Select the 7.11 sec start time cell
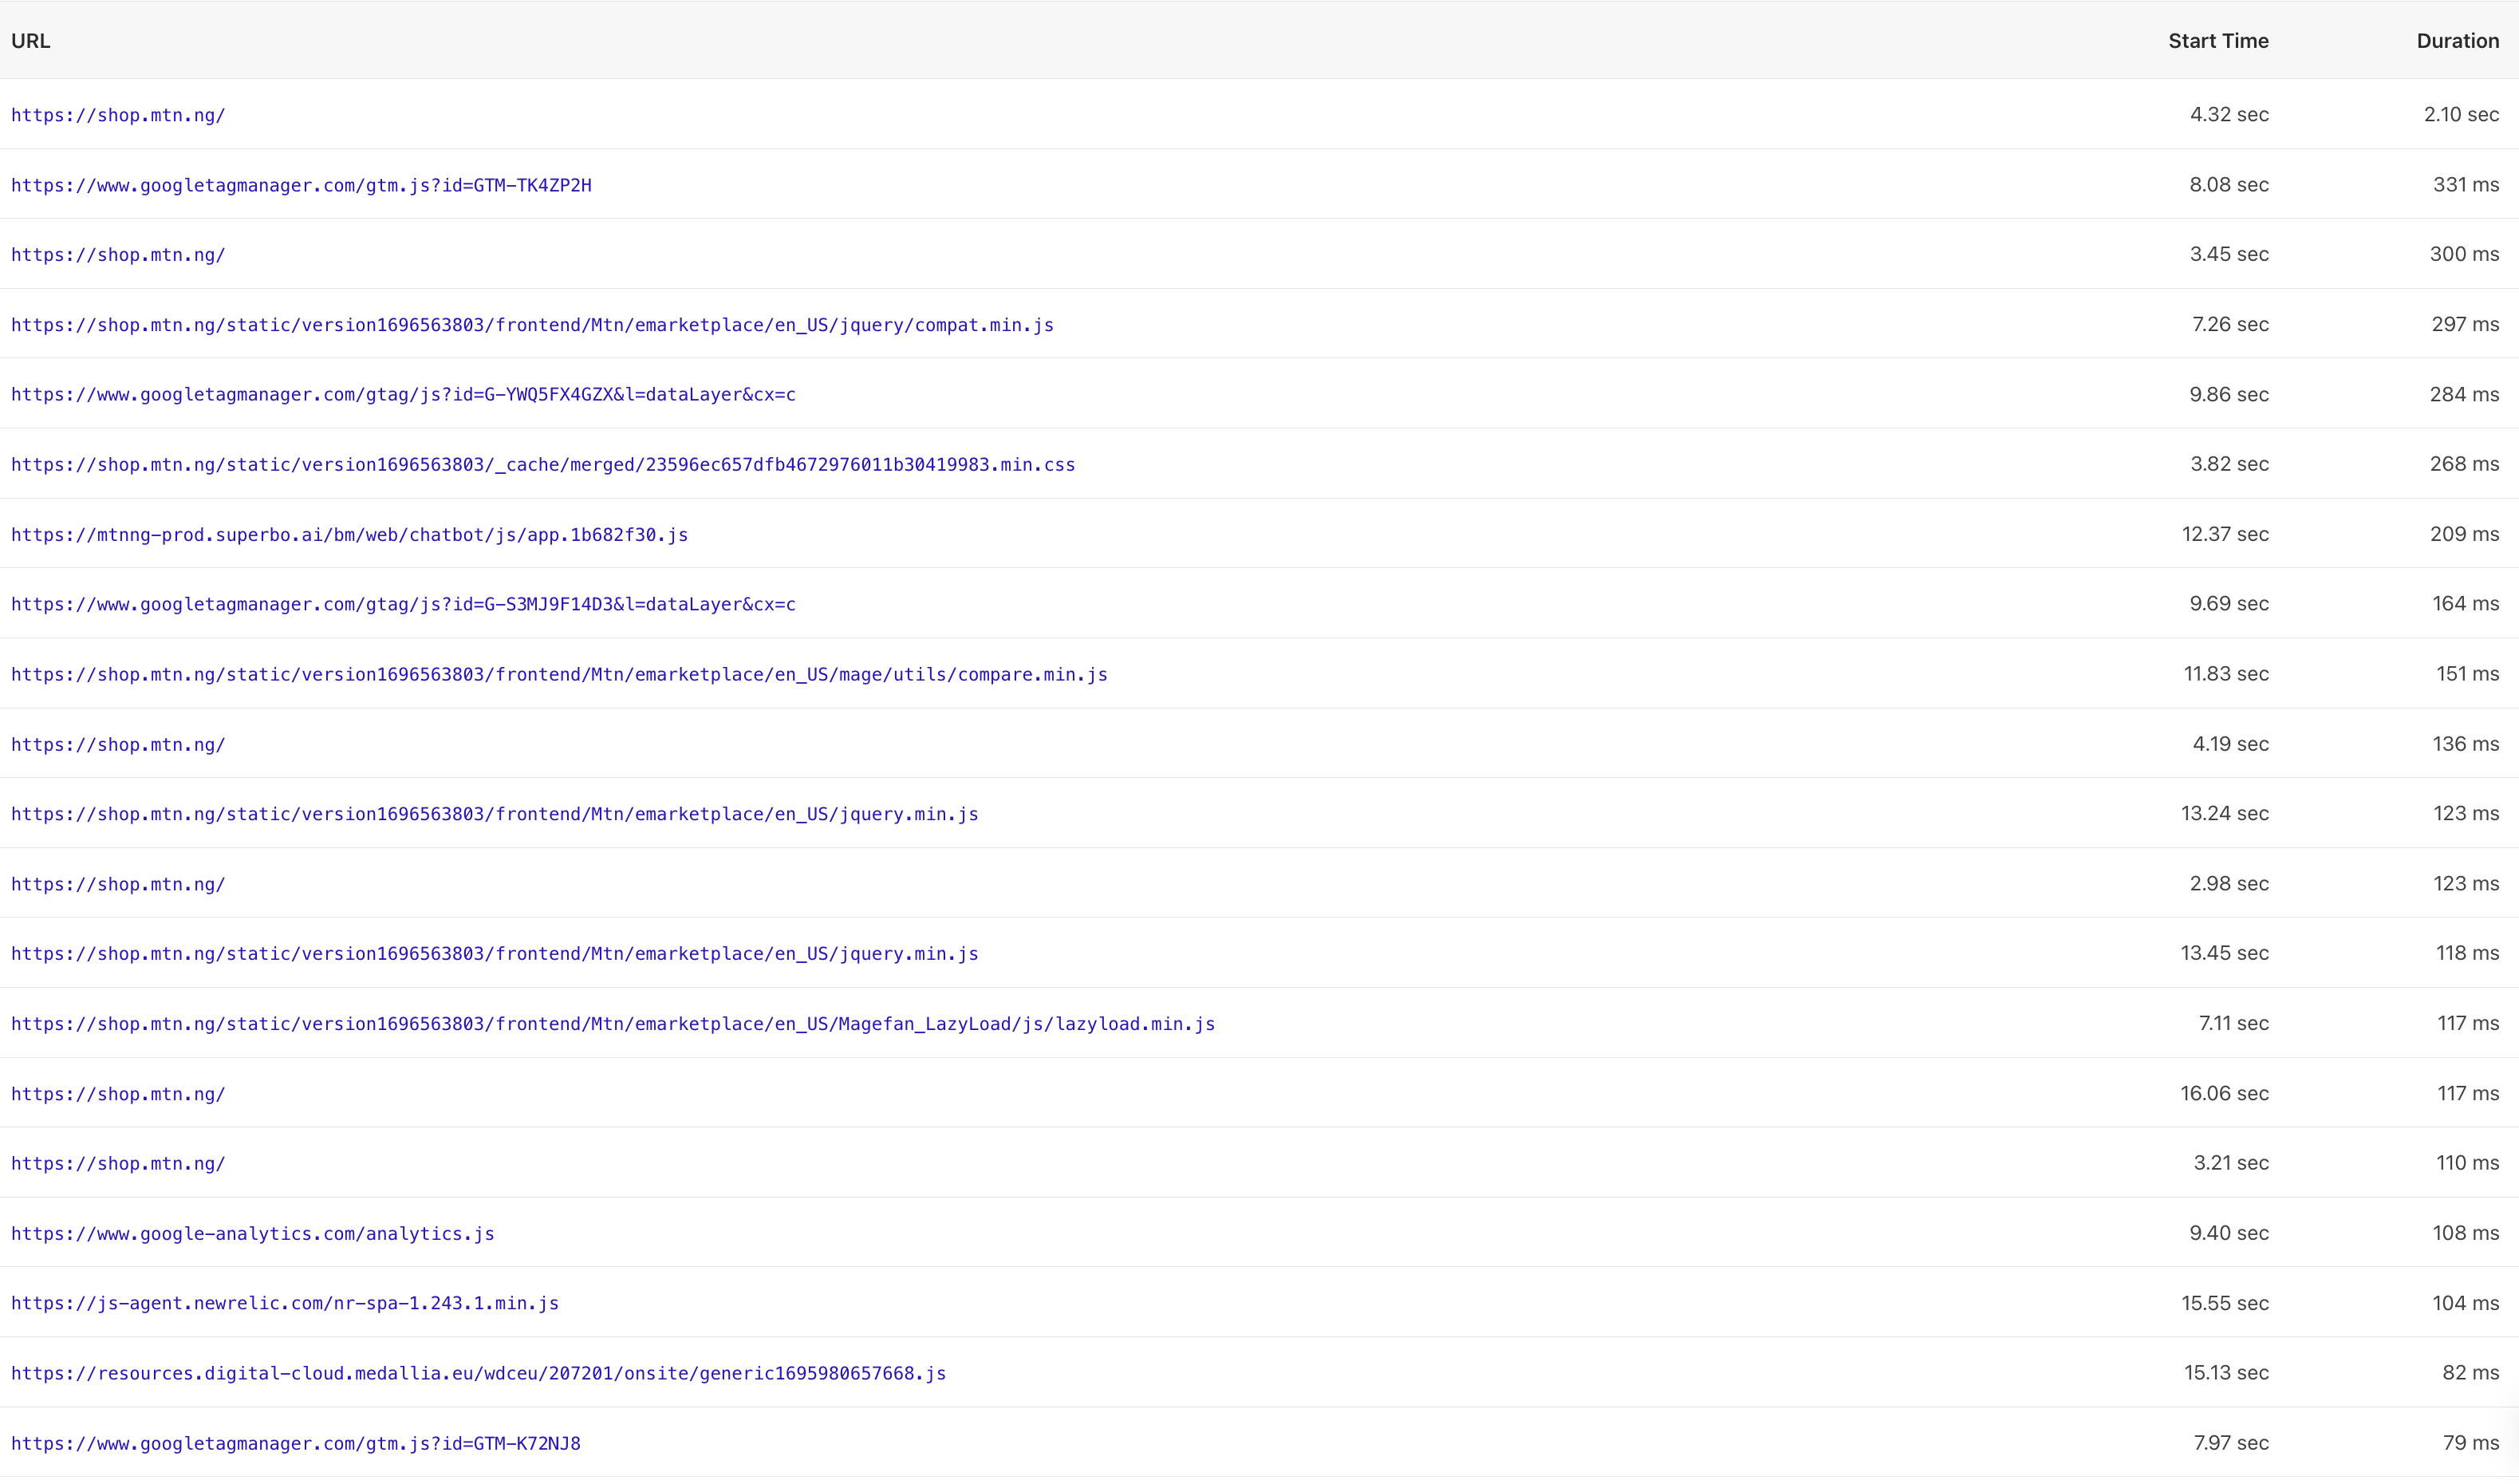 tap(2233, 1023)
